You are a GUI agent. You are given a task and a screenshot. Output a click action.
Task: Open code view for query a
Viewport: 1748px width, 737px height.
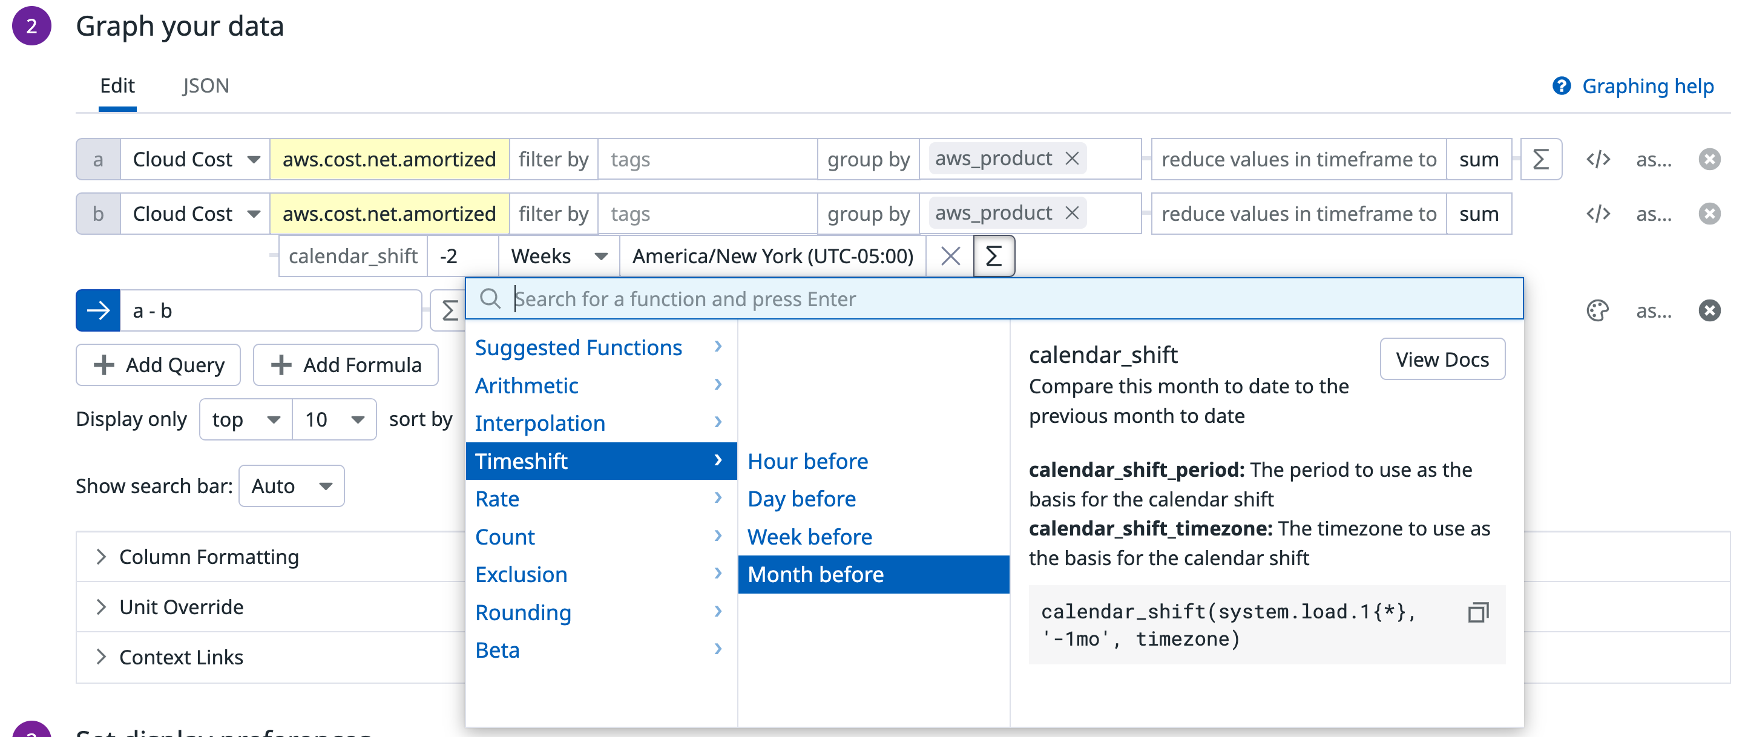point(1597,160)
